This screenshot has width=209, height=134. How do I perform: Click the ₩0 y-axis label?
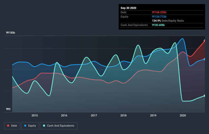click(x=8, y=109)
